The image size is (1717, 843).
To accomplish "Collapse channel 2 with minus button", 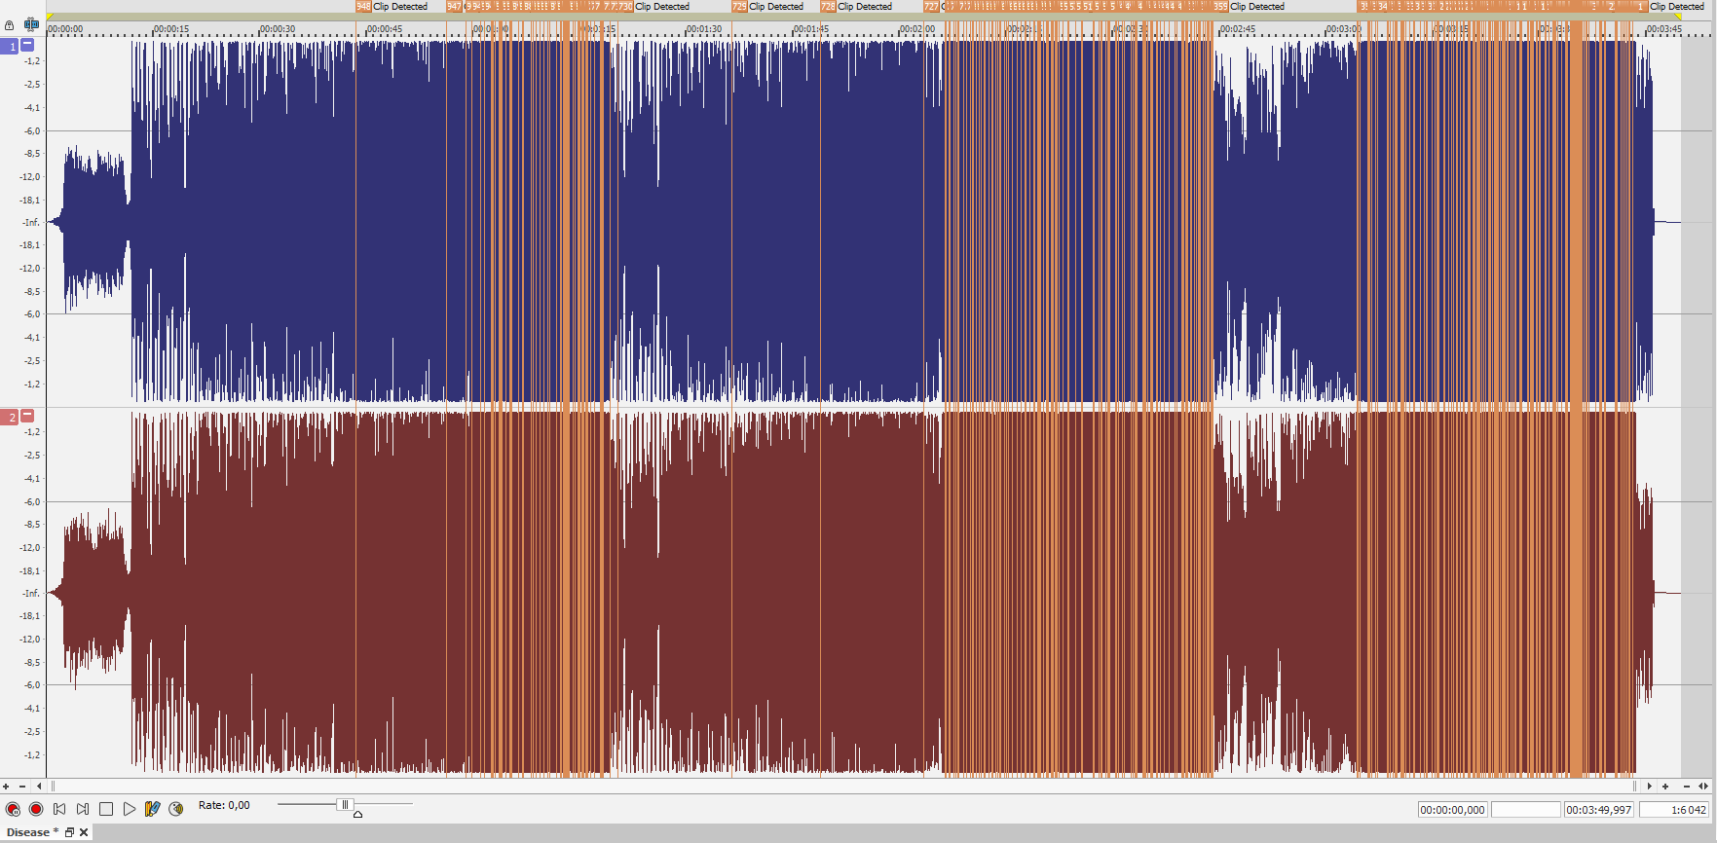I will coord(27,416).
